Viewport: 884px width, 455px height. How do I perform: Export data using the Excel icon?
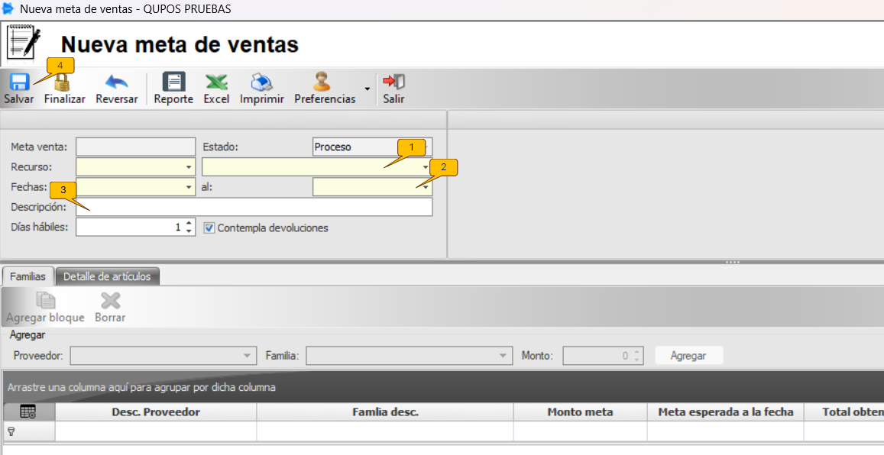pos(216,82)
